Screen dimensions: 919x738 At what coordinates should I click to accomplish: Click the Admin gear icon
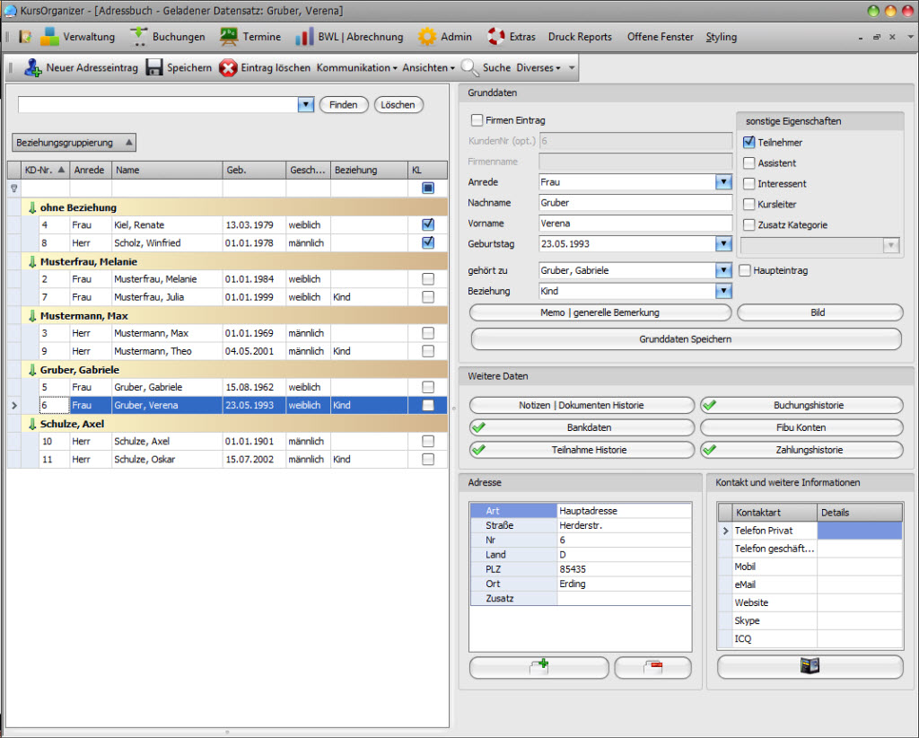426,37
